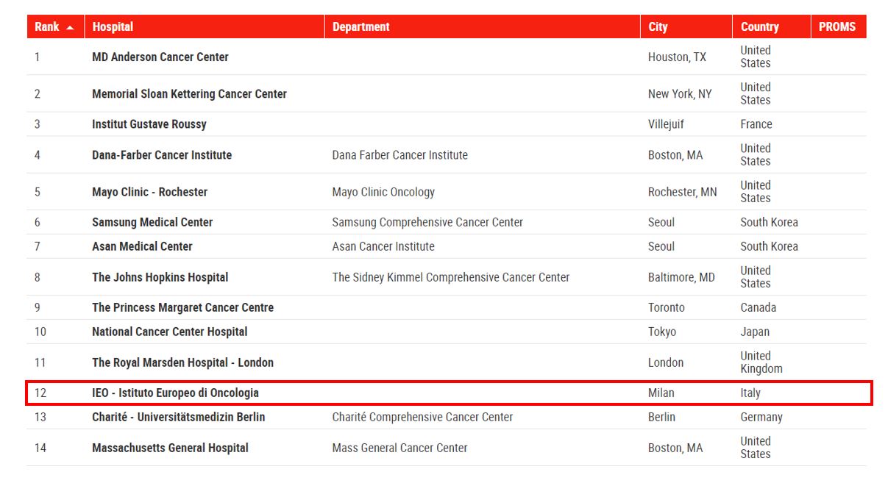Viewport: 888px width, 483px height.
Task: Open Charité - Universitätsmedizin Berlin entry
Action: (x=178, y=417)
